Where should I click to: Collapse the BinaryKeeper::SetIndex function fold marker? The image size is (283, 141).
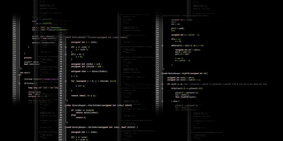point(66,127)
